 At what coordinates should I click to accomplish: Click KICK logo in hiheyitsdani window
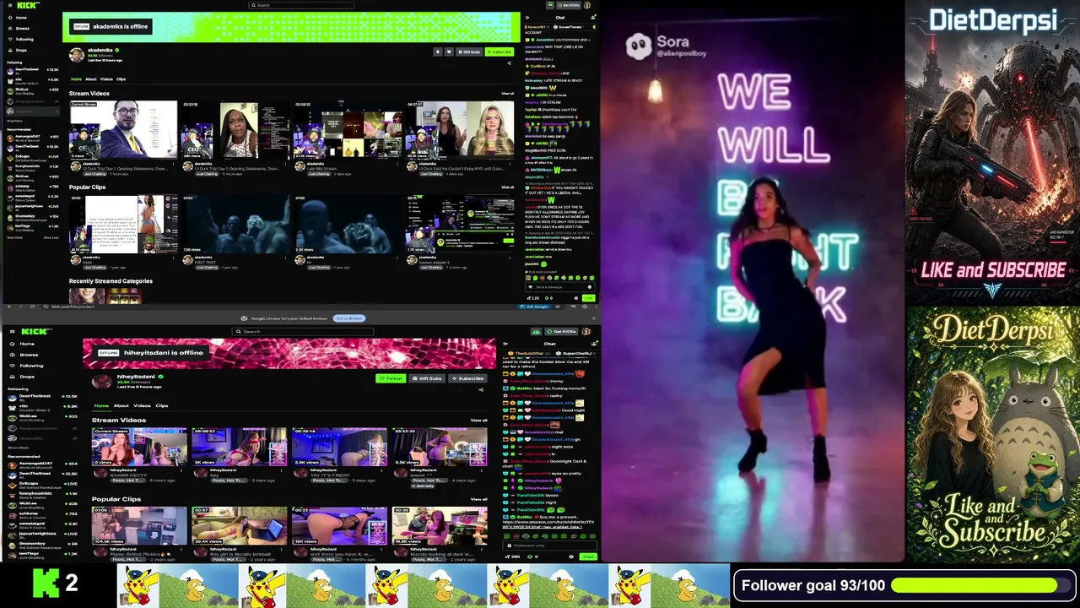pos(35,332)
